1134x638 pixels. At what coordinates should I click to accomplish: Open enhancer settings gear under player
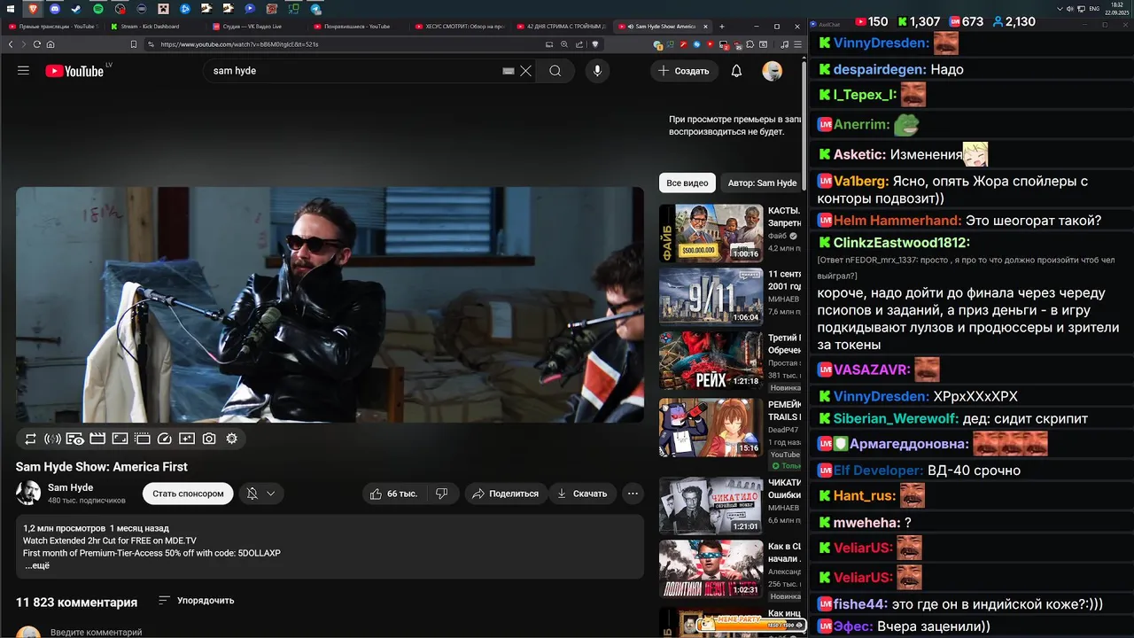pos(232,439)
